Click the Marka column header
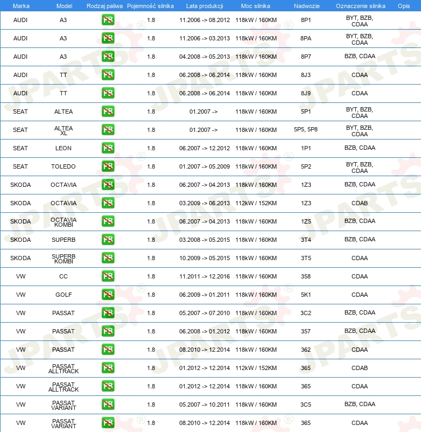The width and height of the screenshot is (421, 432). tap(21, 6)
